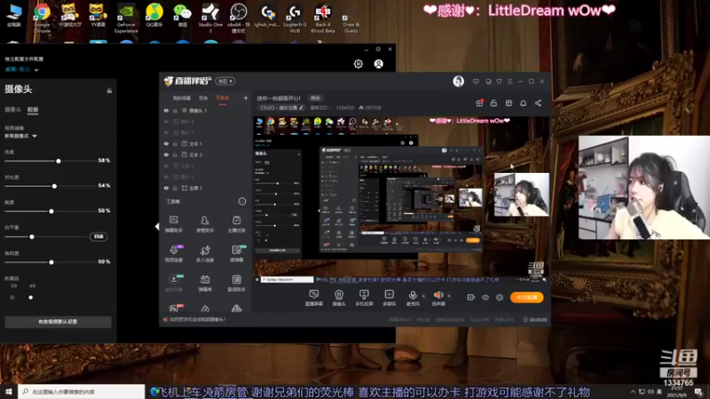Open 视频连麦 tool in the toolbox

click(x=173, y=254)
